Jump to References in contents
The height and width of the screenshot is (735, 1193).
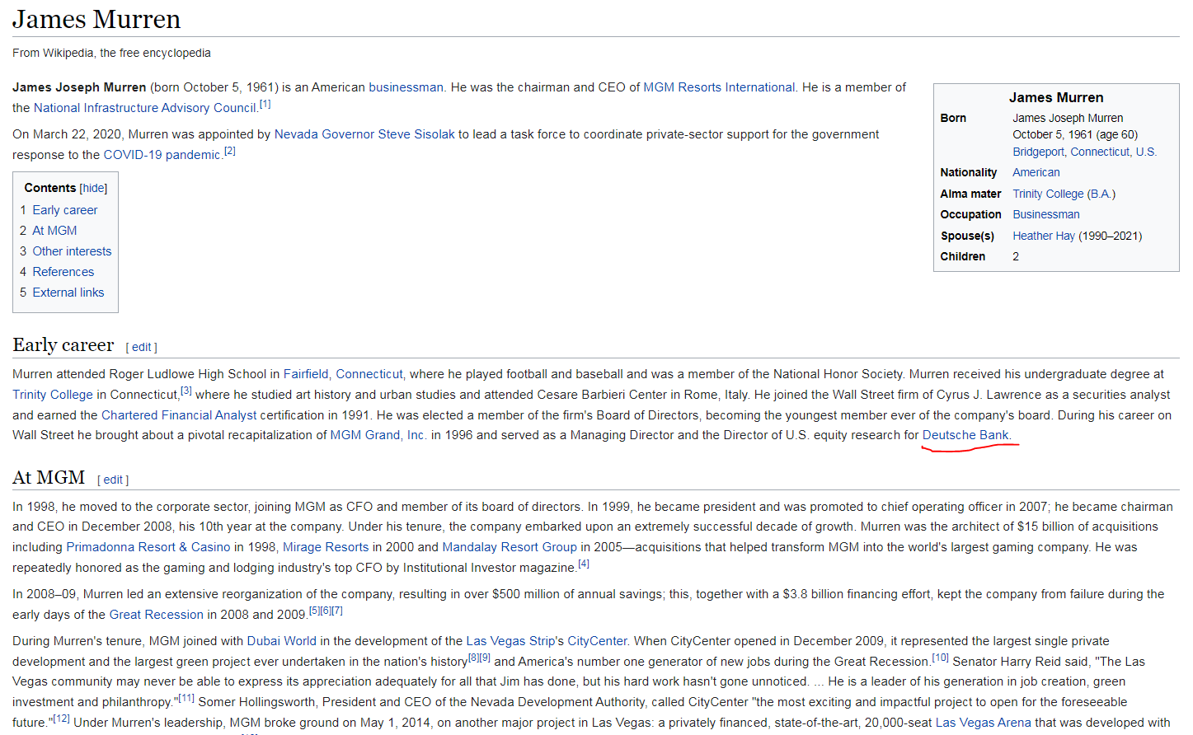(63, 272)
